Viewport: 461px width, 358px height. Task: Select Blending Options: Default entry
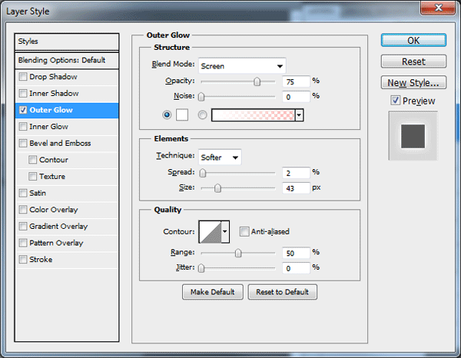point(67,60)
